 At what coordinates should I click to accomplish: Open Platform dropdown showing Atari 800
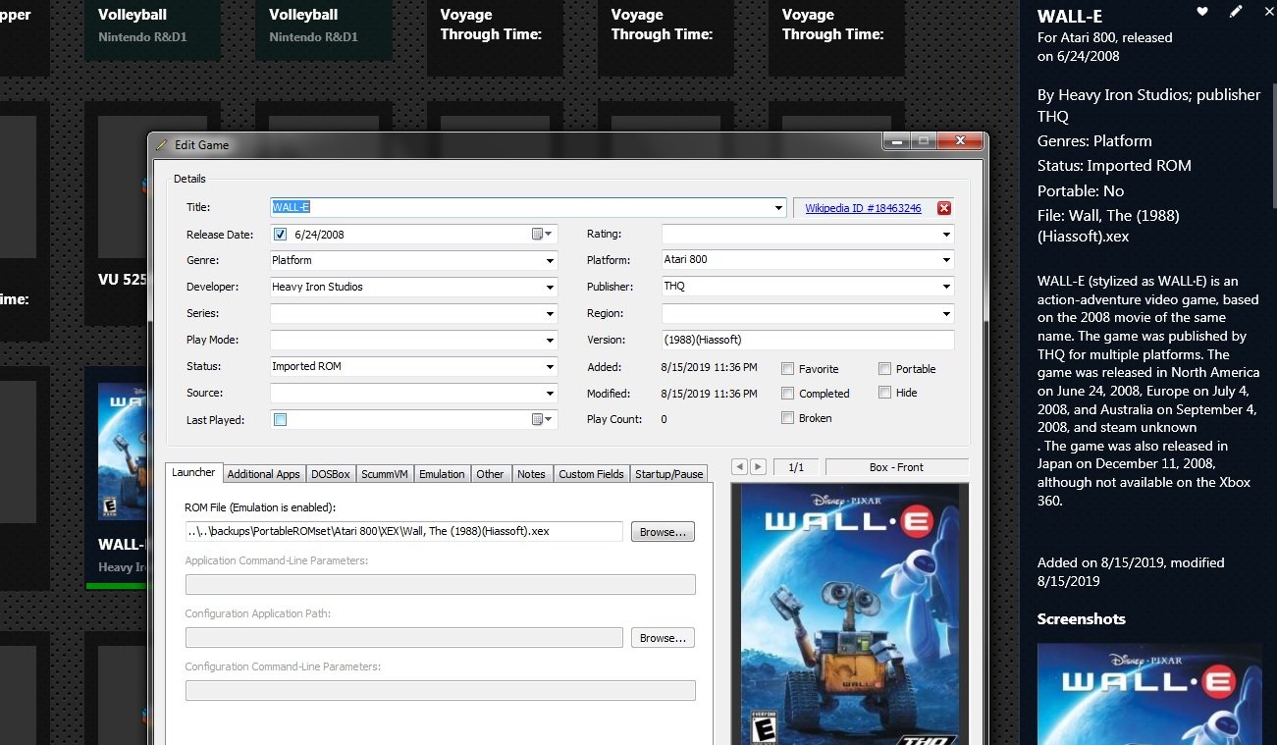coord(946,261)
